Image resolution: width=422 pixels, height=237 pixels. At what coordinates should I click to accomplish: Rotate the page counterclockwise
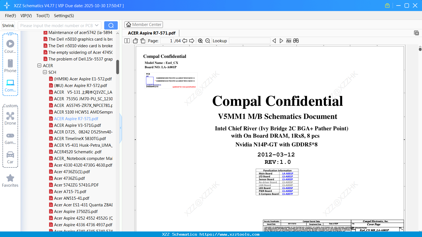135,41
